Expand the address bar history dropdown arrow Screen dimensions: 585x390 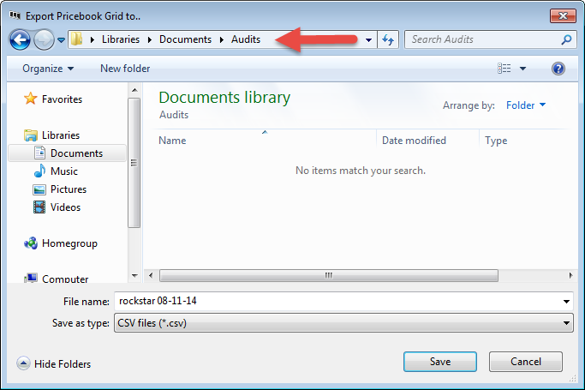[x=368, y=39]
